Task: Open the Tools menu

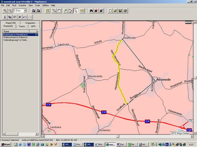Action: tap(37, 5)
